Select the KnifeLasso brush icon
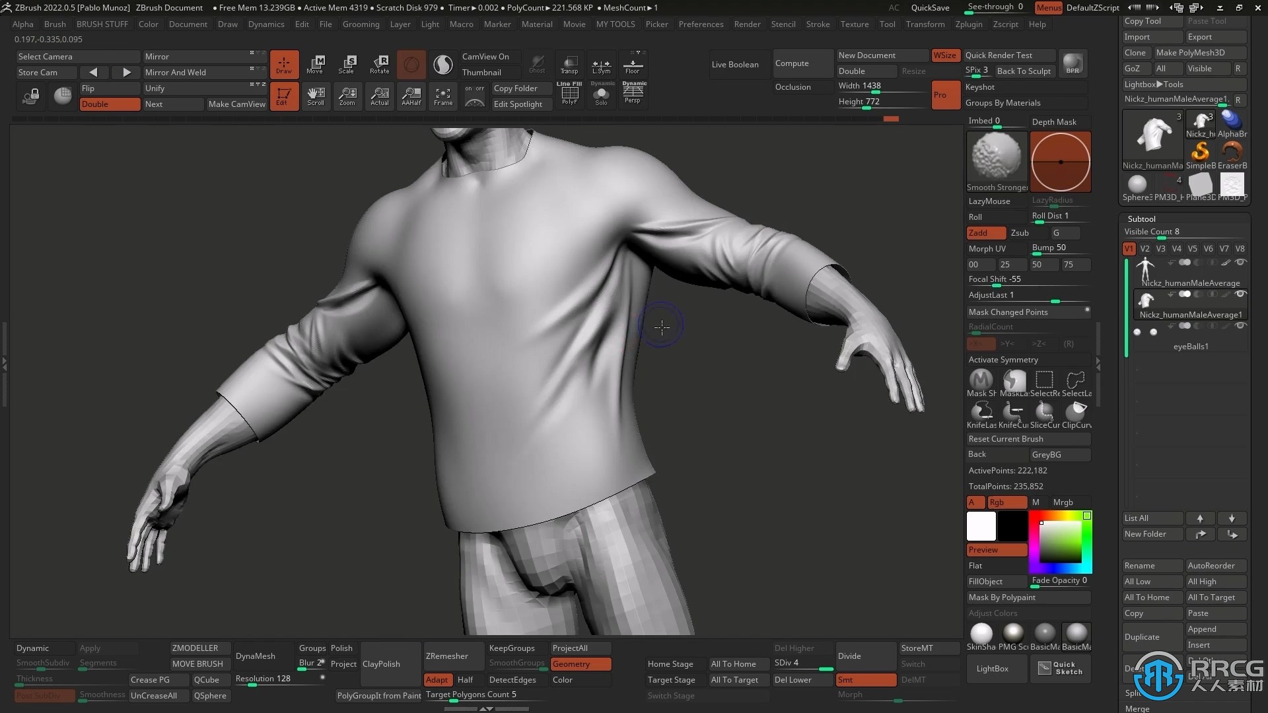 tap(981, 415)
